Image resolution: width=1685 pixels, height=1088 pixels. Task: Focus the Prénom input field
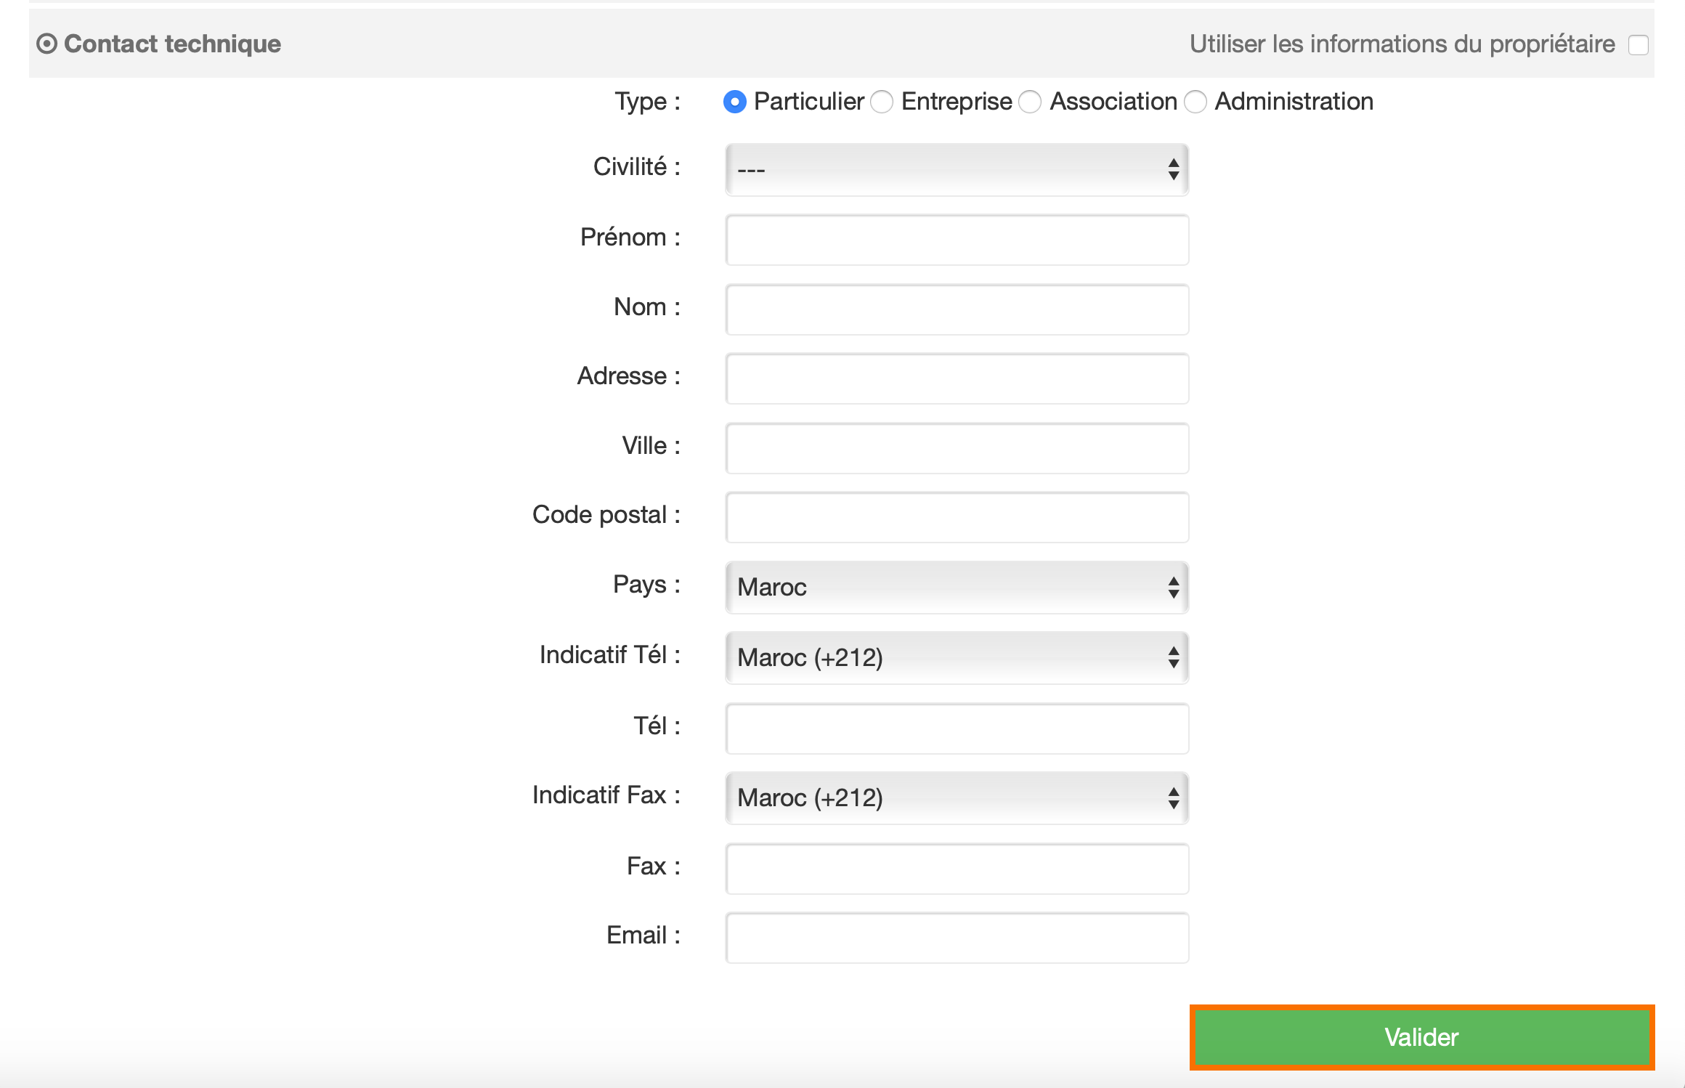(x=957, y=240)
